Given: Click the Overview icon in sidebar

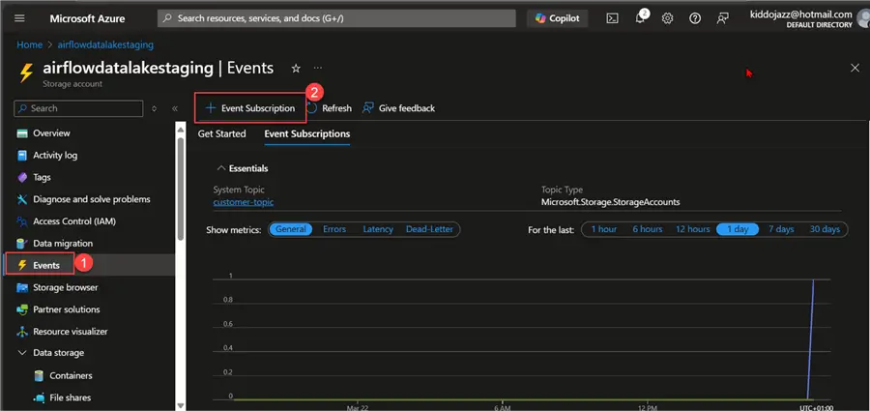Looking at the screenshot, I should pos(22,133).
